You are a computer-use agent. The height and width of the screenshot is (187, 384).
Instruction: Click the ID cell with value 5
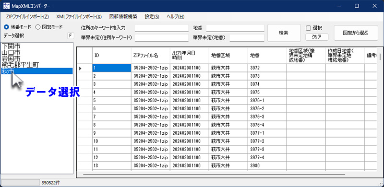click(112, 101)
